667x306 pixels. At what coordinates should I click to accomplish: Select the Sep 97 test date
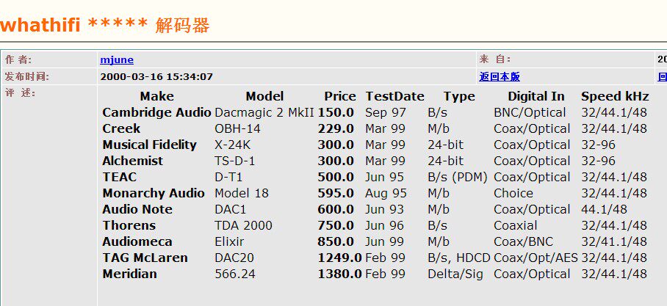[x=386, y=112]
